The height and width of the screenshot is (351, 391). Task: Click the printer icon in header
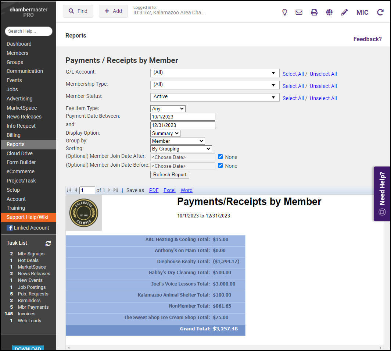pos(314,13)
